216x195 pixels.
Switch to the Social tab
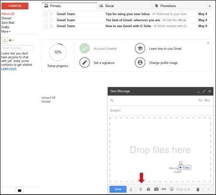click(x=124, y=6)
